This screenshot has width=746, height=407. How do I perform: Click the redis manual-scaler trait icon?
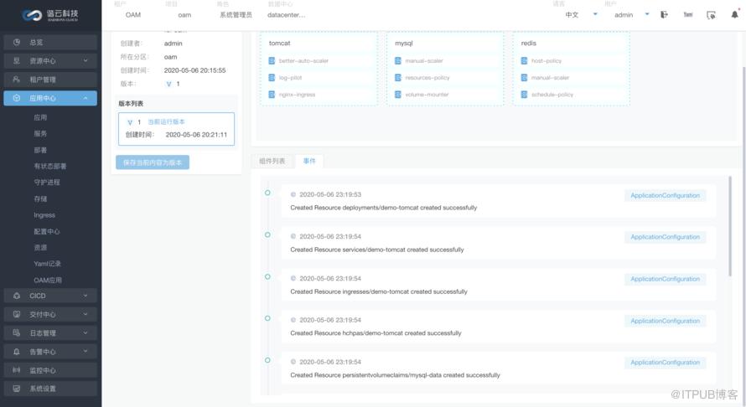coord(524,78)
